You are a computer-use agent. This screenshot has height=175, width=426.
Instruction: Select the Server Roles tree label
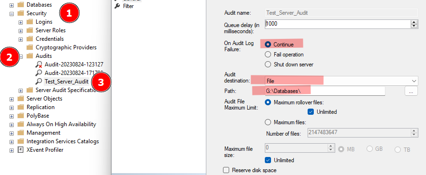click(x=50, y=30)
